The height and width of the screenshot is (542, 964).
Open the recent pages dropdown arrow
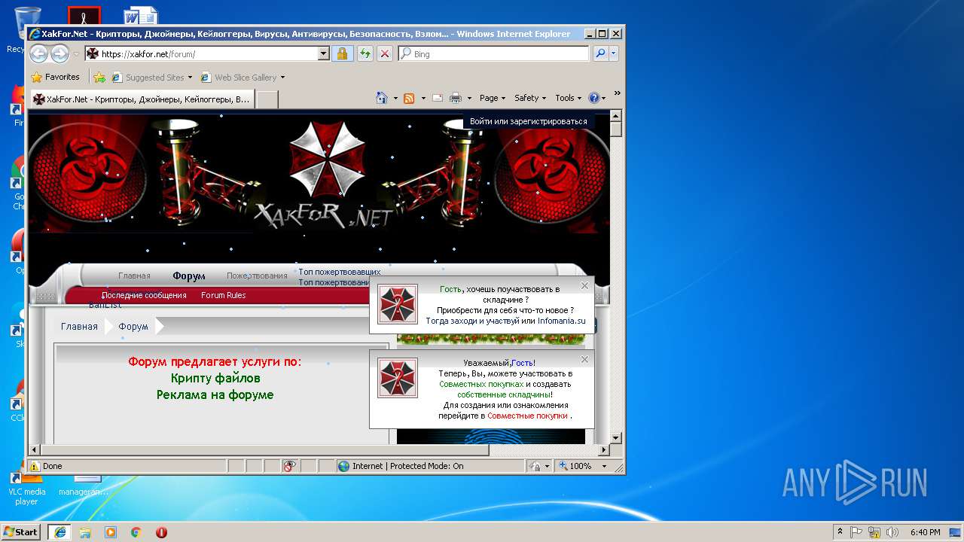pos(76,54)
